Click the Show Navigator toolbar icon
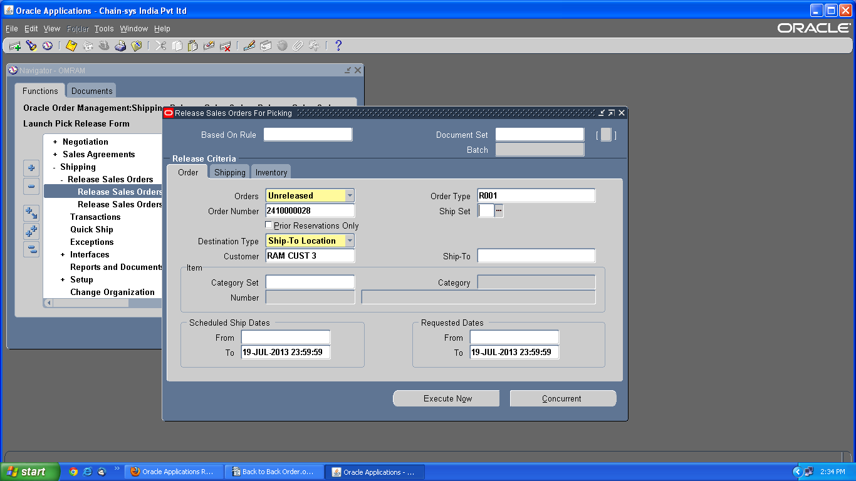The image size is (856, 481). [47, 46]
